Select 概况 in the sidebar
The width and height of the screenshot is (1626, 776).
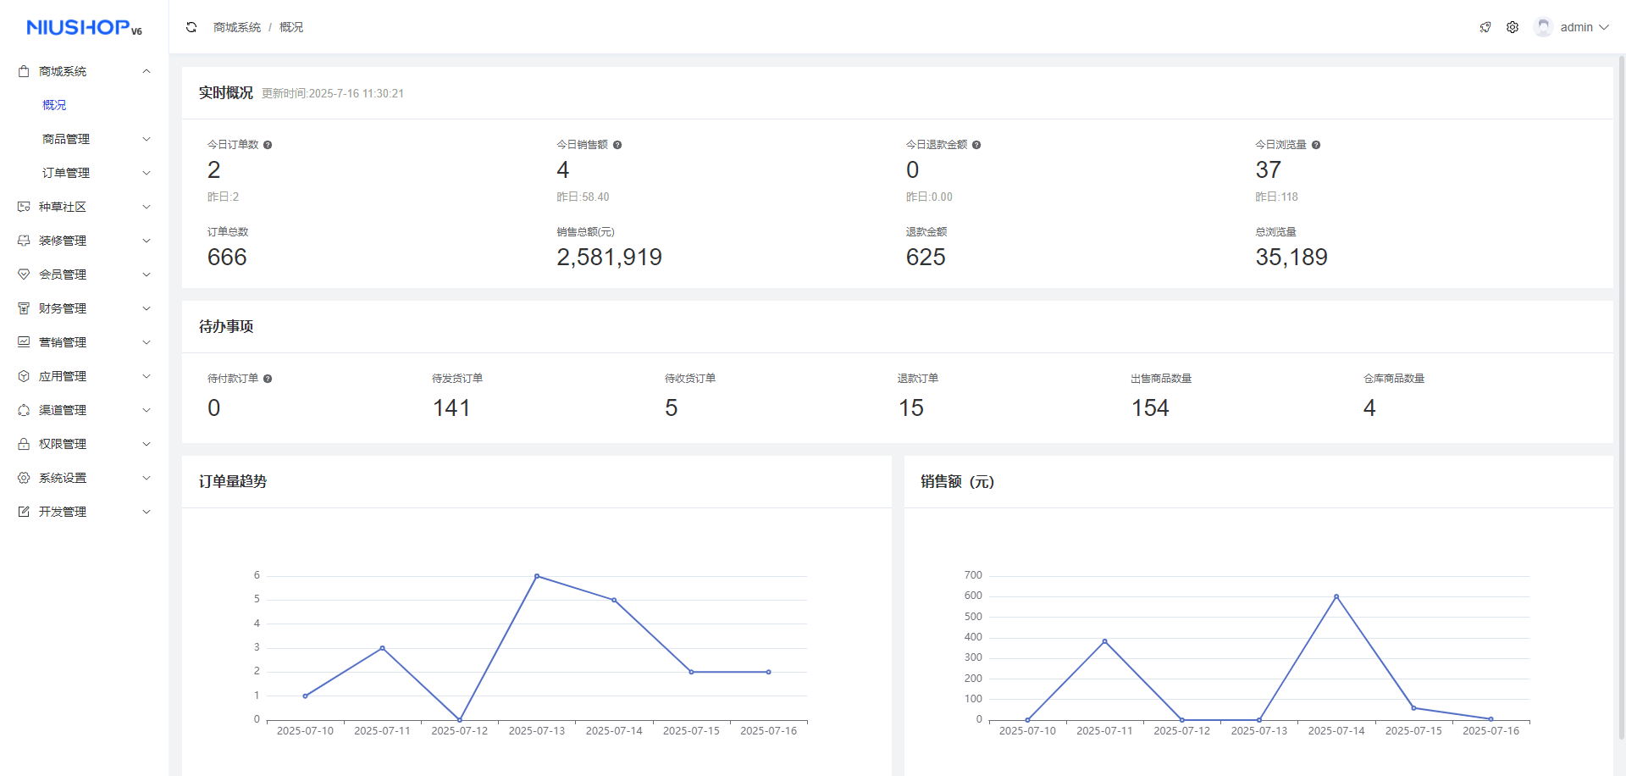[x=54, y=105]
